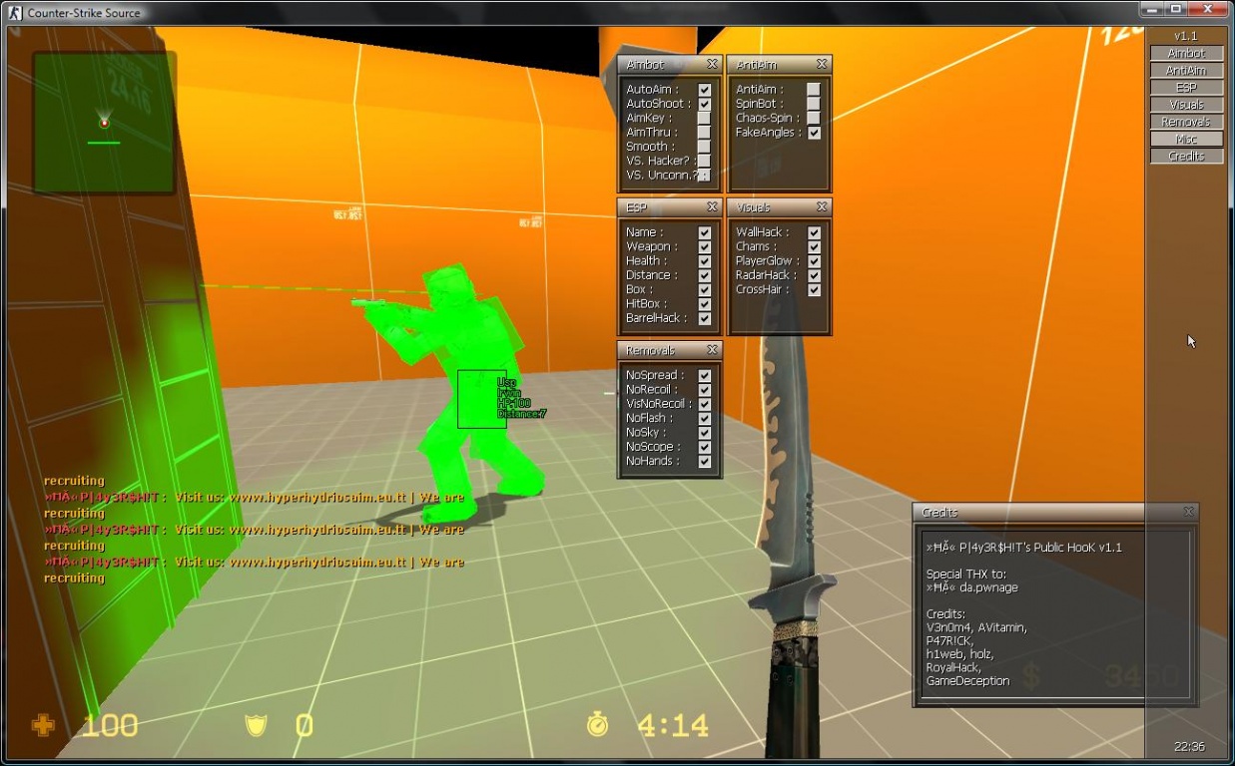Toggle the ESP Health checkbox
Image resolution: width=1235 pixels, height=766 pixels.
705,261
